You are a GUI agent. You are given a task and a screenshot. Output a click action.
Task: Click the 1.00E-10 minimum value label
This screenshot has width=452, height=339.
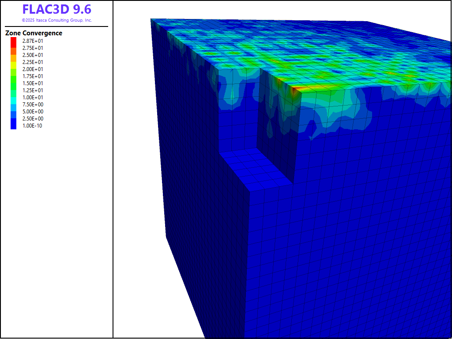click(33, 126)
